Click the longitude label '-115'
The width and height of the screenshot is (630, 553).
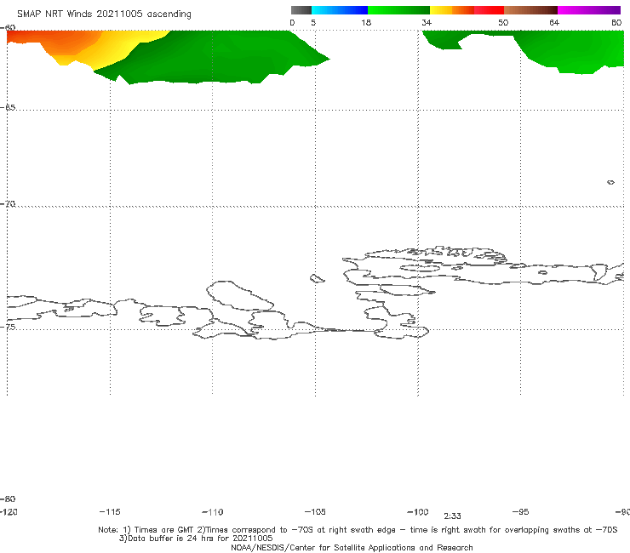[110, 511]
